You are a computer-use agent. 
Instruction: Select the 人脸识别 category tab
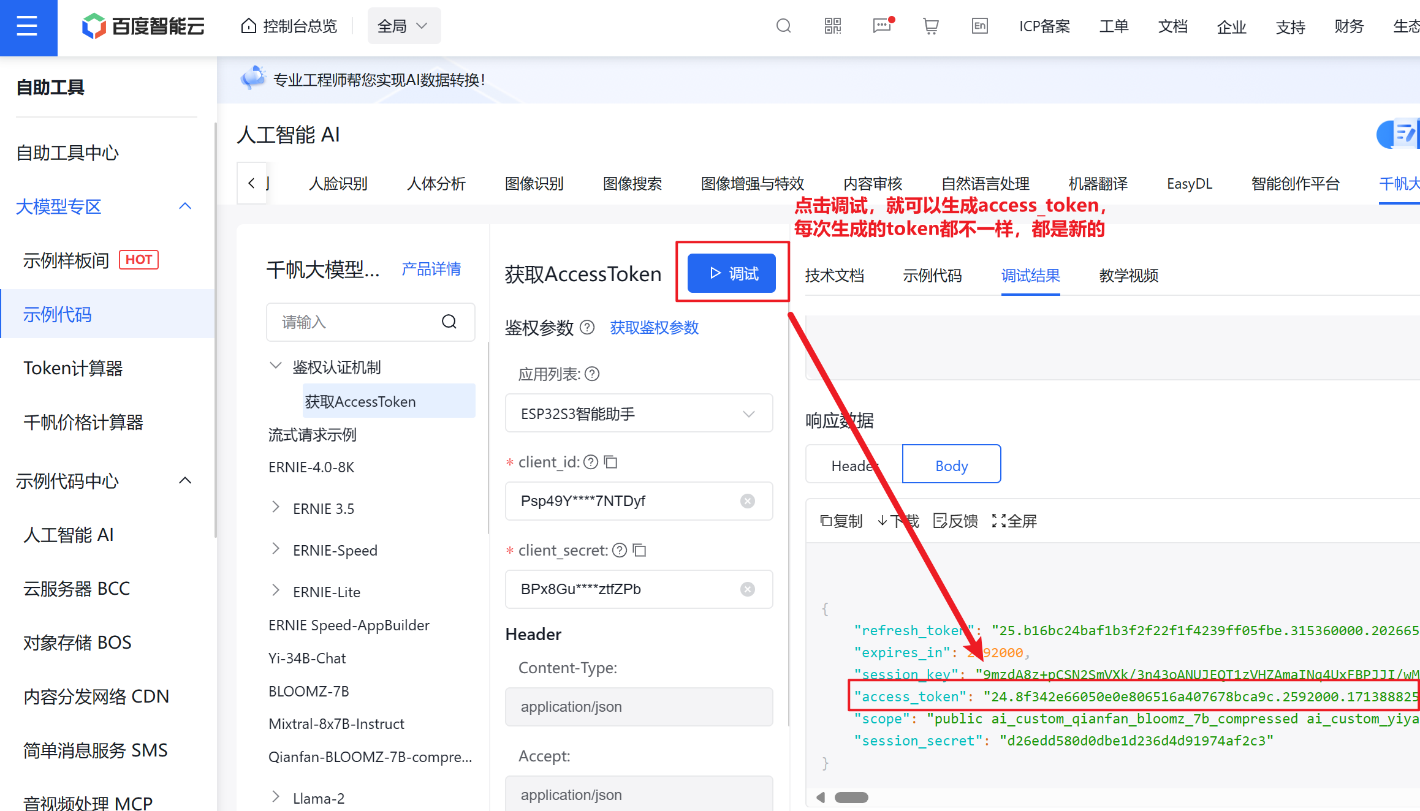pos(338,184)
